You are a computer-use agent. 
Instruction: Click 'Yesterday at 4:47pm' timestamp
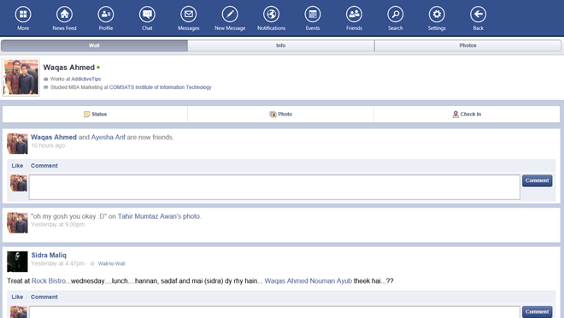click(58, 263)
